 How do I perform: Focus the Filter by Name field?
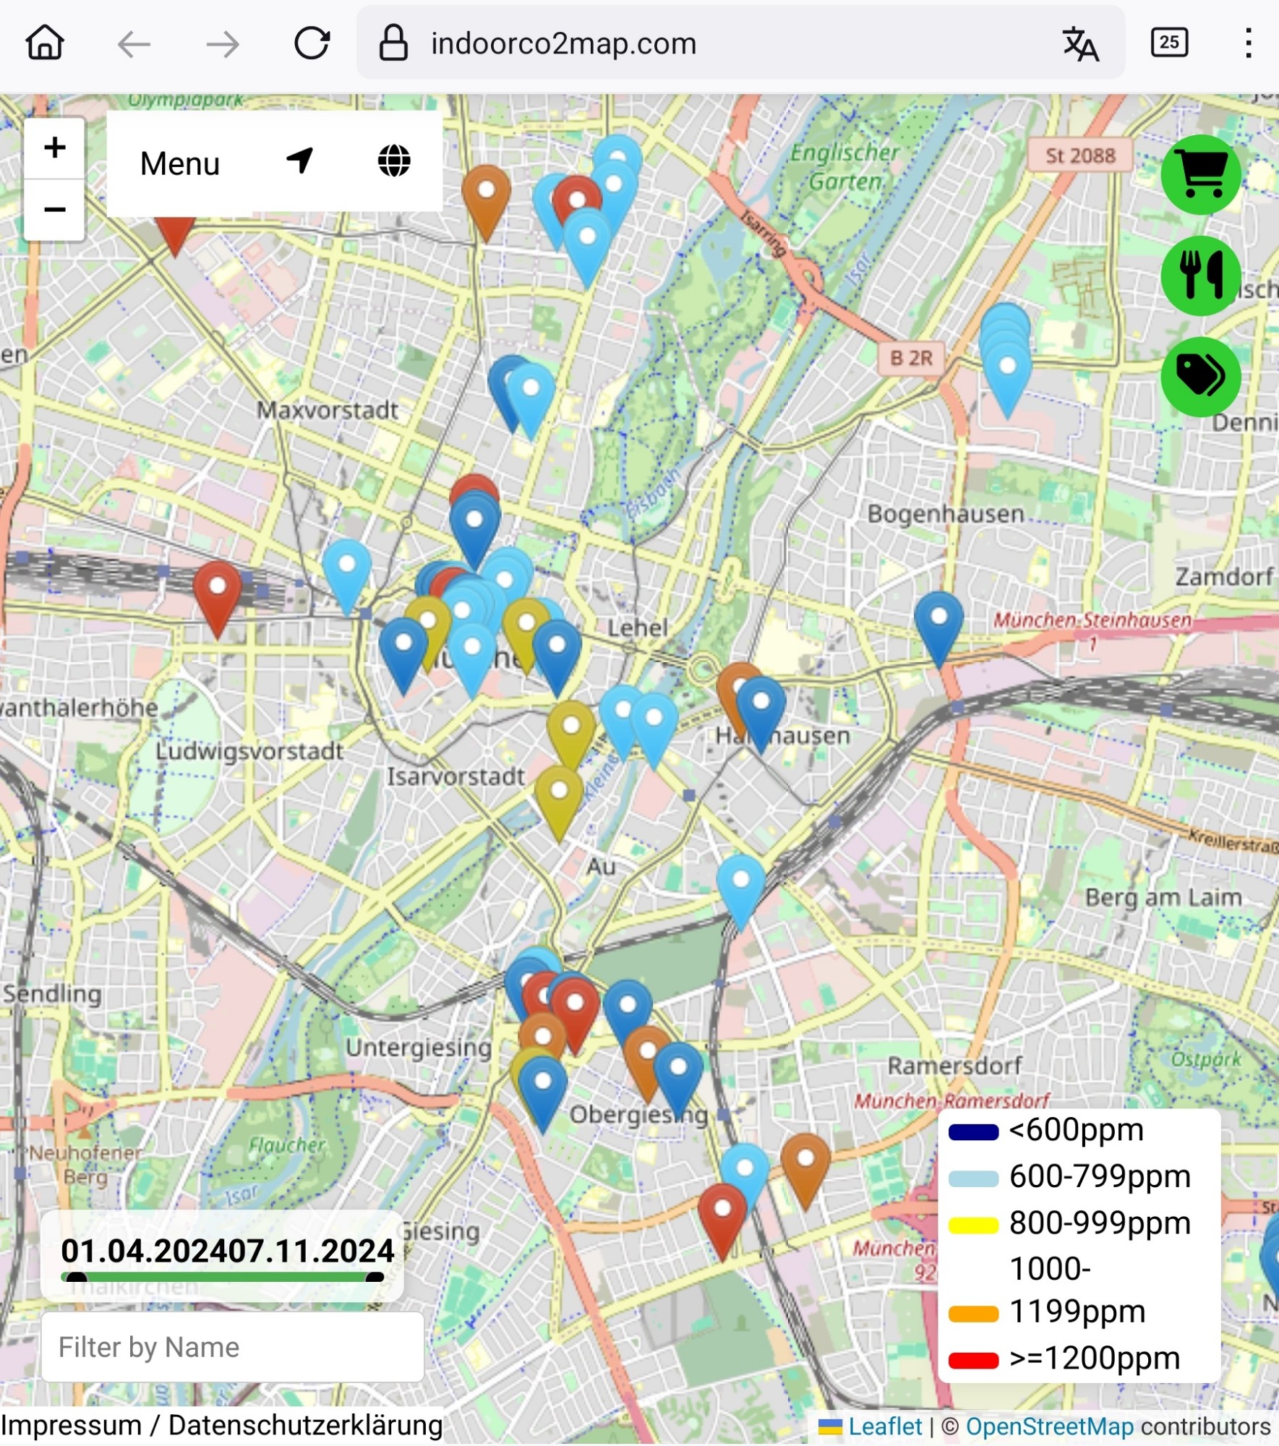pos(232,1348)
